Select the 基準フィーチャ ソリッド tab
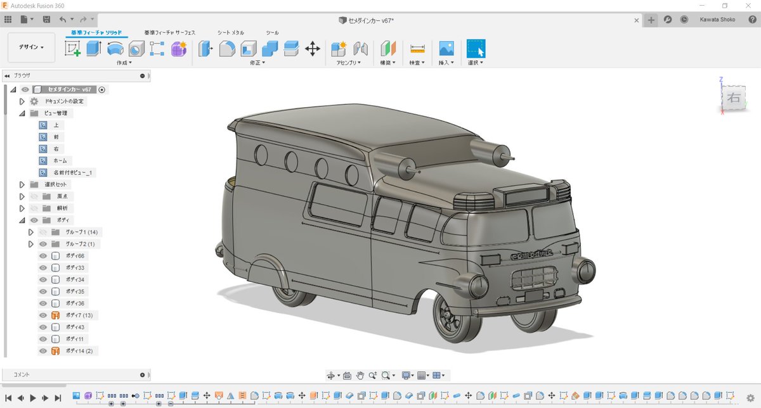 [96, 32]
